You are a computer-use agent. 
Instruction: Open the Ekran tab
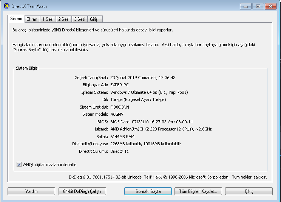tap(32, 19)
